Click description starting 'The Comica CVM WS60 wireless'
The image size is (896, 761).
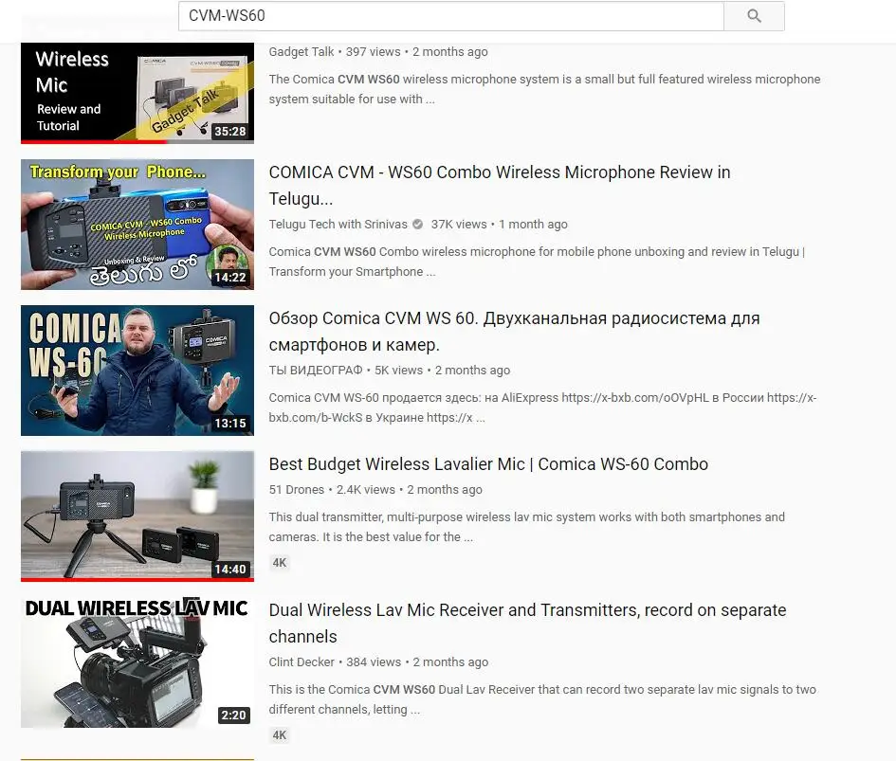coord(544,89)
